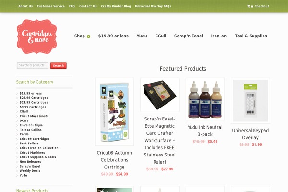
Task: Browse the Cricut Machines category
Action: coord(32,153)
